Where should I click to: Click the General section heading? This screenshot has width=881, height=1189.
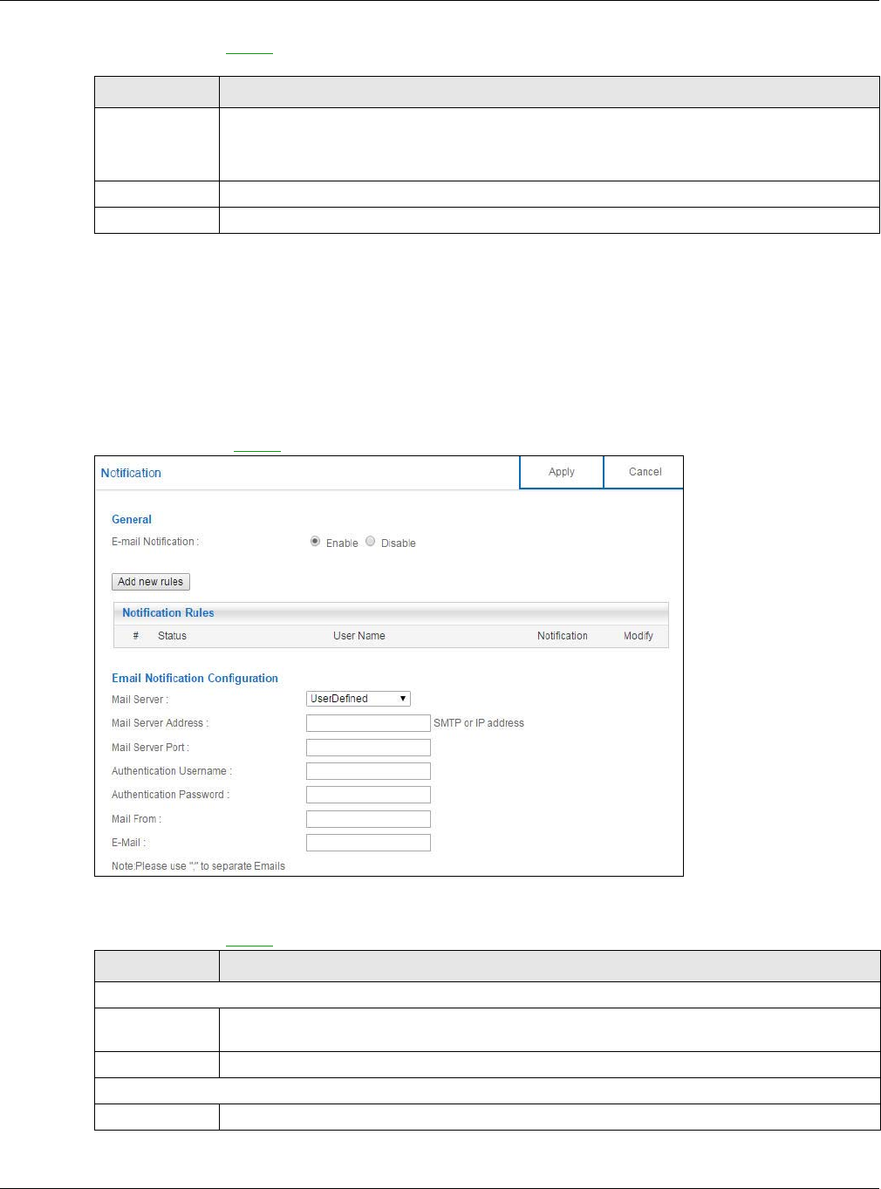click(x=132, y=519)
